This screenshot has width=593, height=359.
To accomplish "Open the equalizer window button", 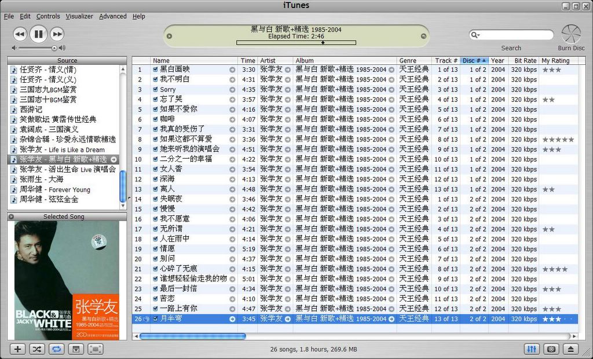I will [532, 349].
